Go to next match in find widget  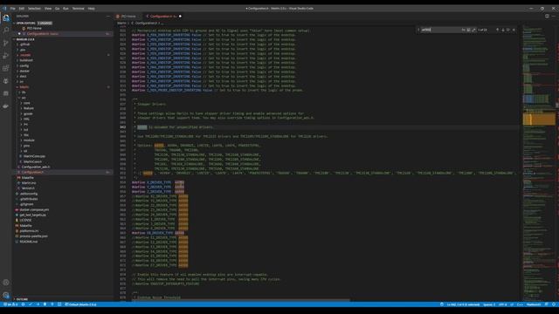(x=503, y=30)
